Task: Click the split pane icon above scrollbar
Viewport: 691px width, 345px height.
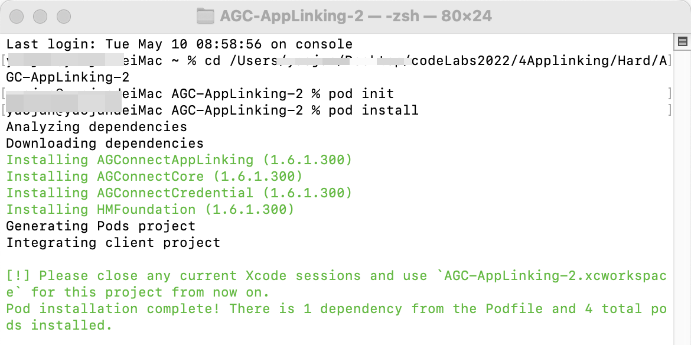Action: coord(683,42)
